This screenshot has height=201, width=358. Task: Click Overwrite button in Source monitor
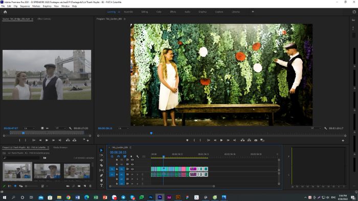pos(75,140)
